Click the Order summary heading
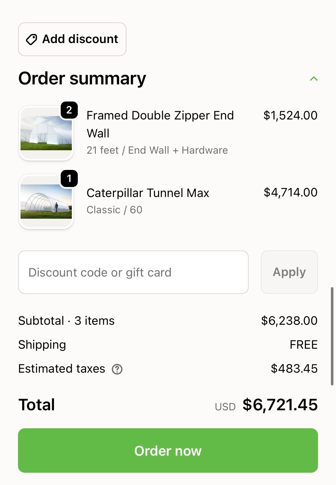Screen dimensions: 336x485 (82, 78)
